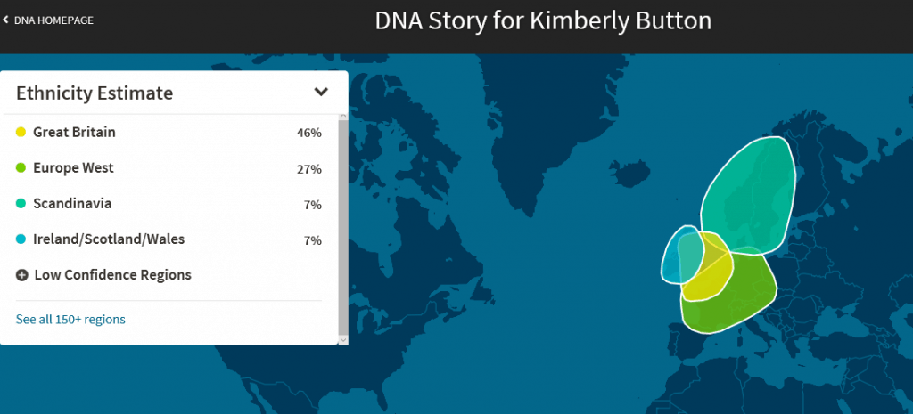Click the panel scrollbar down arrow
The image size is (913, 414).
[343, 339]
